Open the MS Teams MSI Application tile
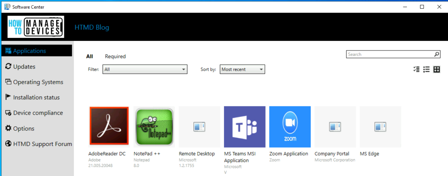The image size is (448, 176). point(245,127)
